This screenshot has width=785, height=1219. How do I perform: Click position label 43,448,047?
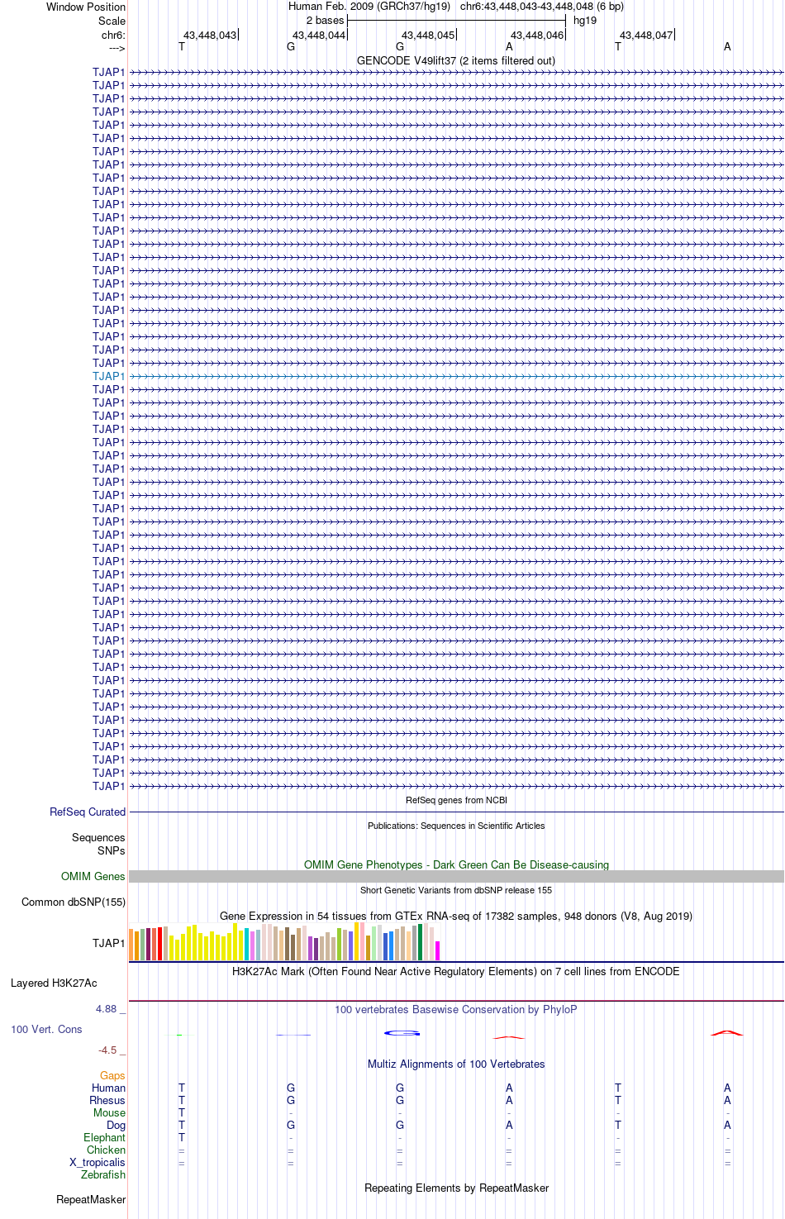click(x=646, y=36)
